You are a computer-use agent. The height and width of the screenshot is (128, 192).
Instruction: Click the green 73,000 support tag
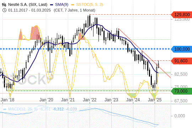coord(181,91)
